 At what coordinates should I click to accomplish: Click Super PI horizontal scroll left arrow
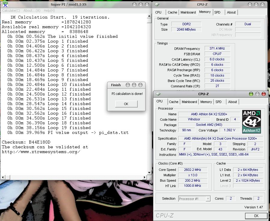3,177
